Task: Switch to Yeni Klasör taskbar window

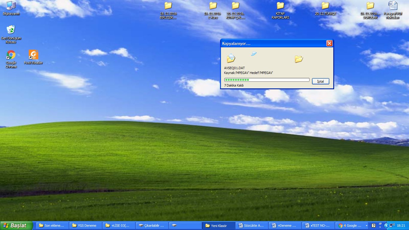Action: 219,226
